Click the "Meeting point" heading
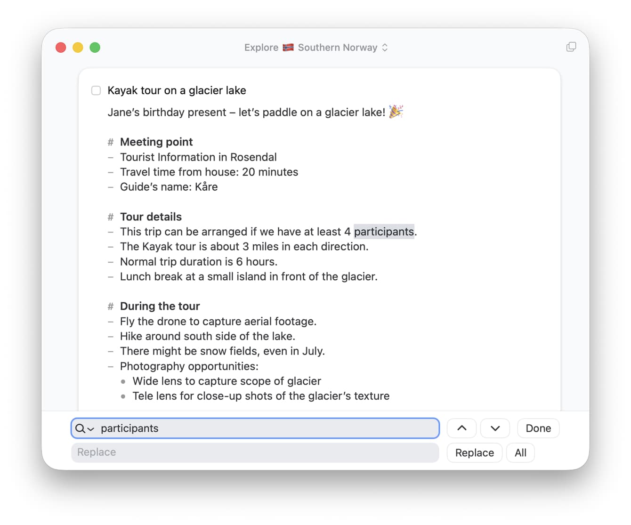 [156, 142]
